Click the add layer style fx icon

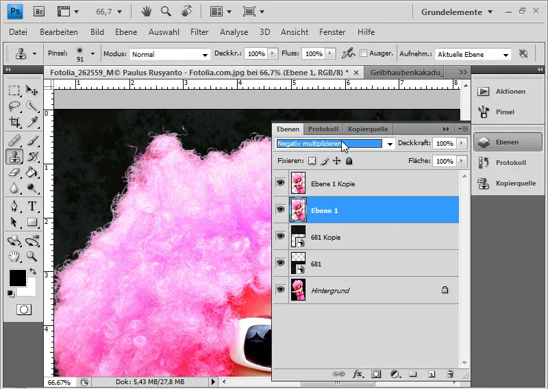pos(358,374)
